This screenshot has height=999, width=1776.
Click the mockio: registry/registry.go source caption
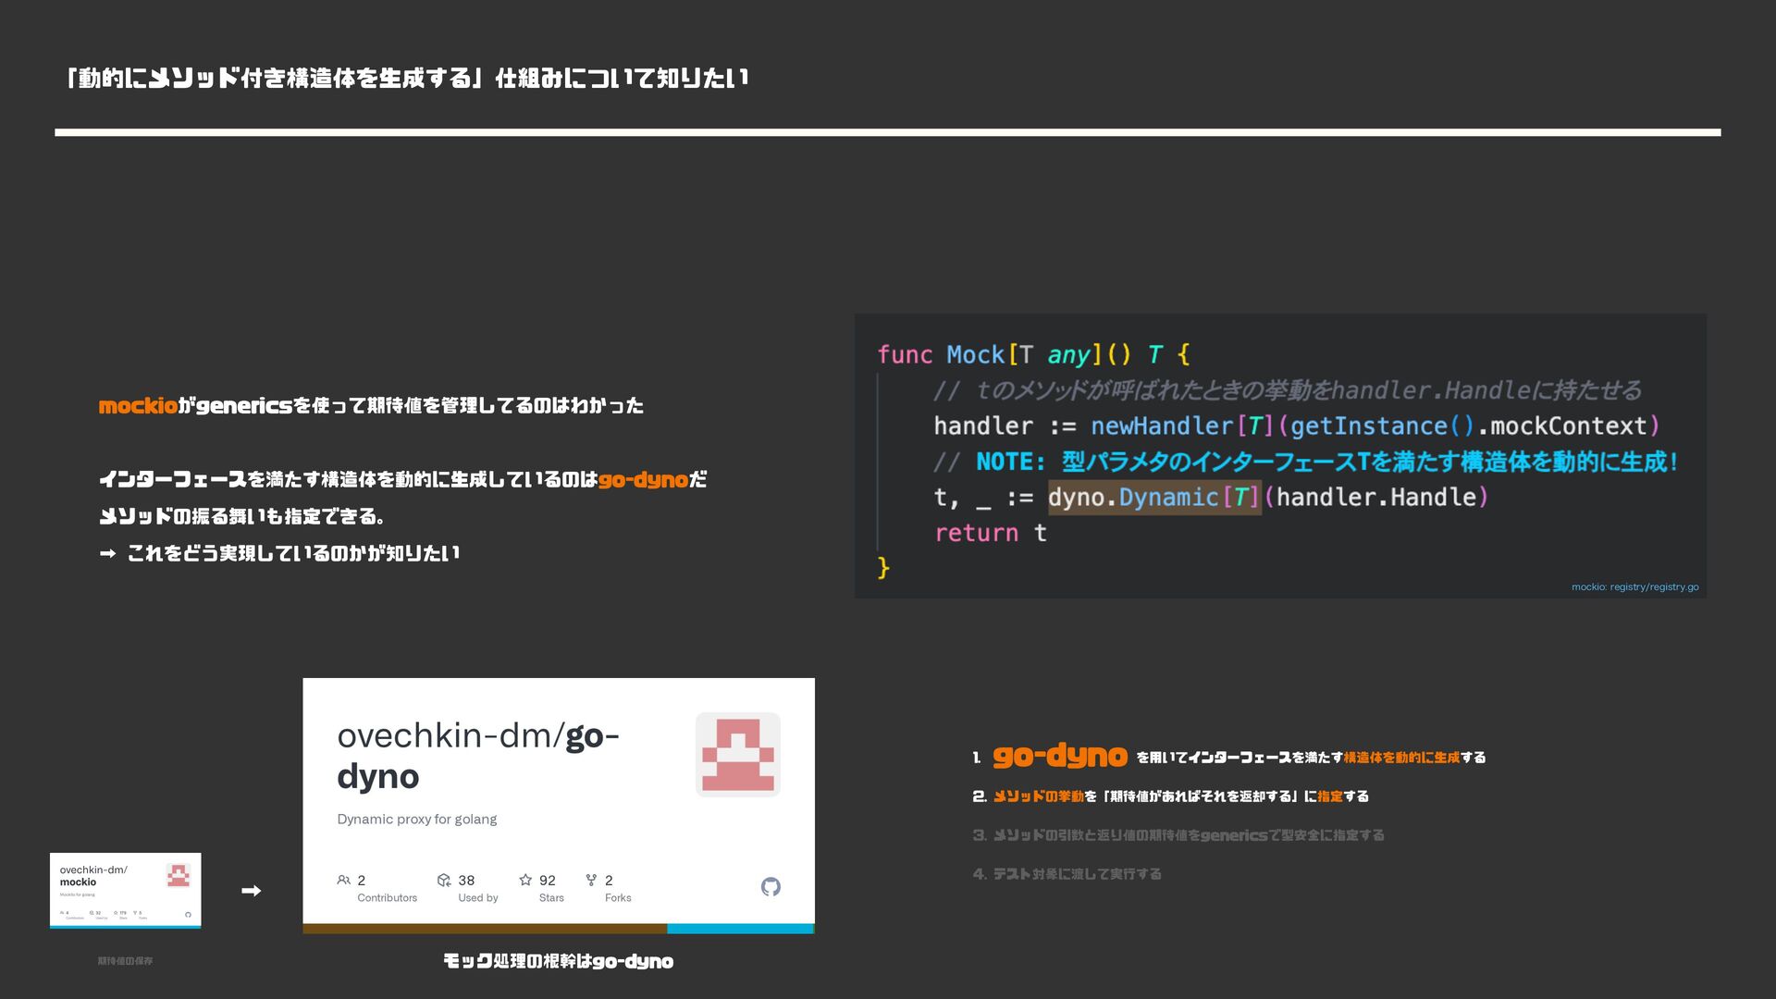[1634, 586]
